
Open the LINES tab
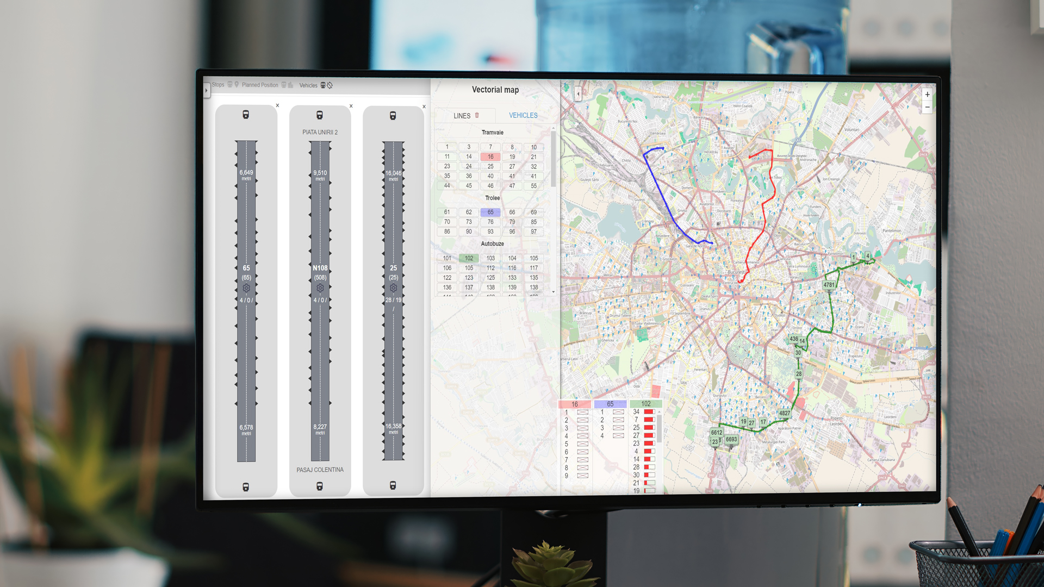coord(462,116)
